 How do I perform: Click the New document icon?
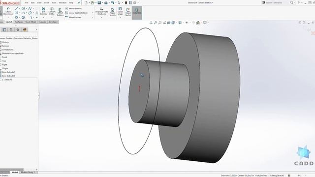click(x=86, y=2)
